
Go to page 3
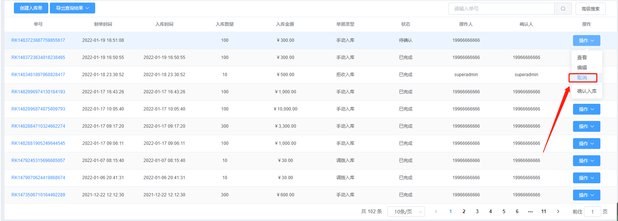(477, 212)
